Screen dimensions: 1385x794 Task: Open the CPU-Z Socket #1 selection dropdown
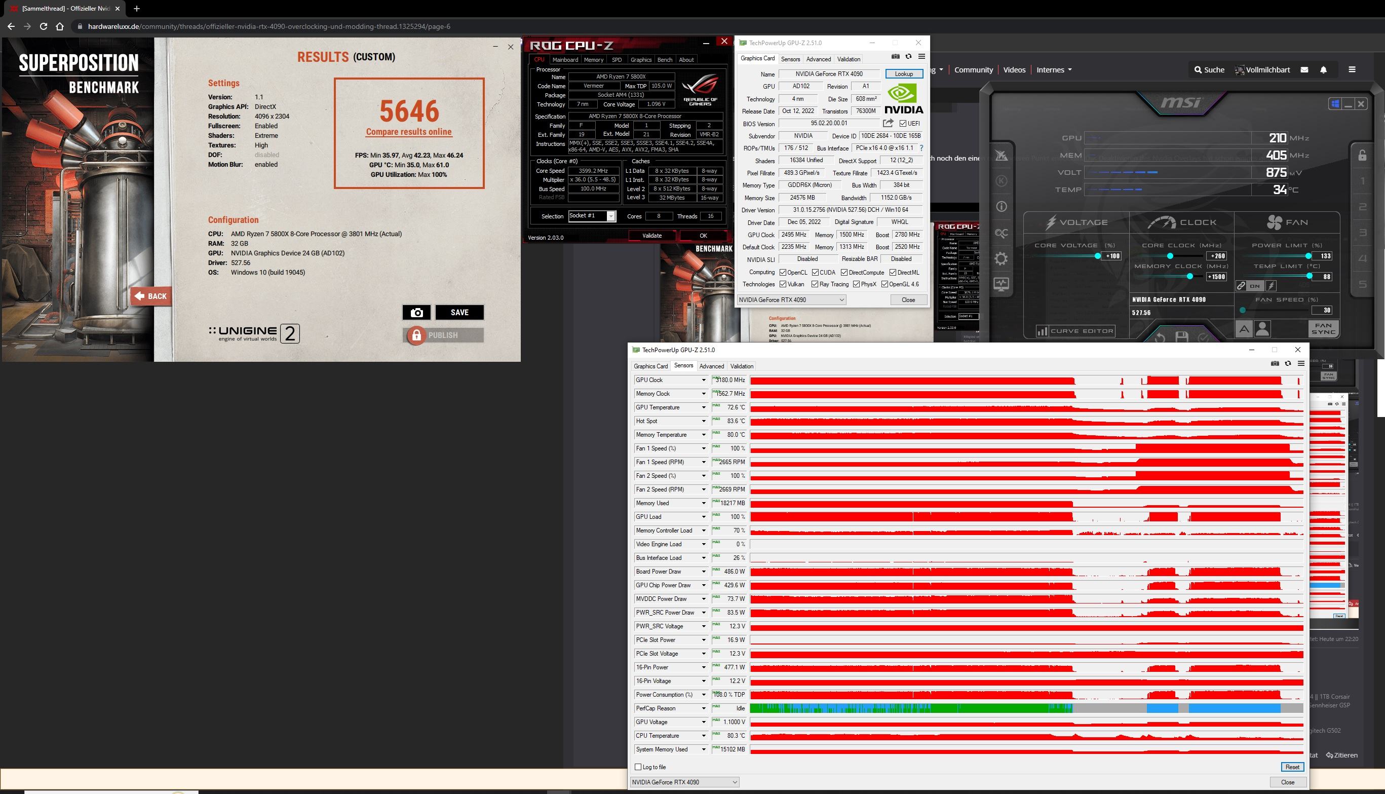611,216
